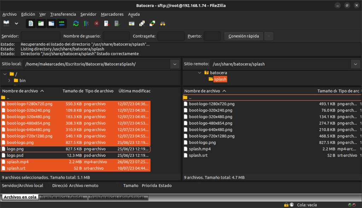The height and width of the screenshot is (208, 362).
Task: Open the Servidor menu
Action: tap(88, 14)
